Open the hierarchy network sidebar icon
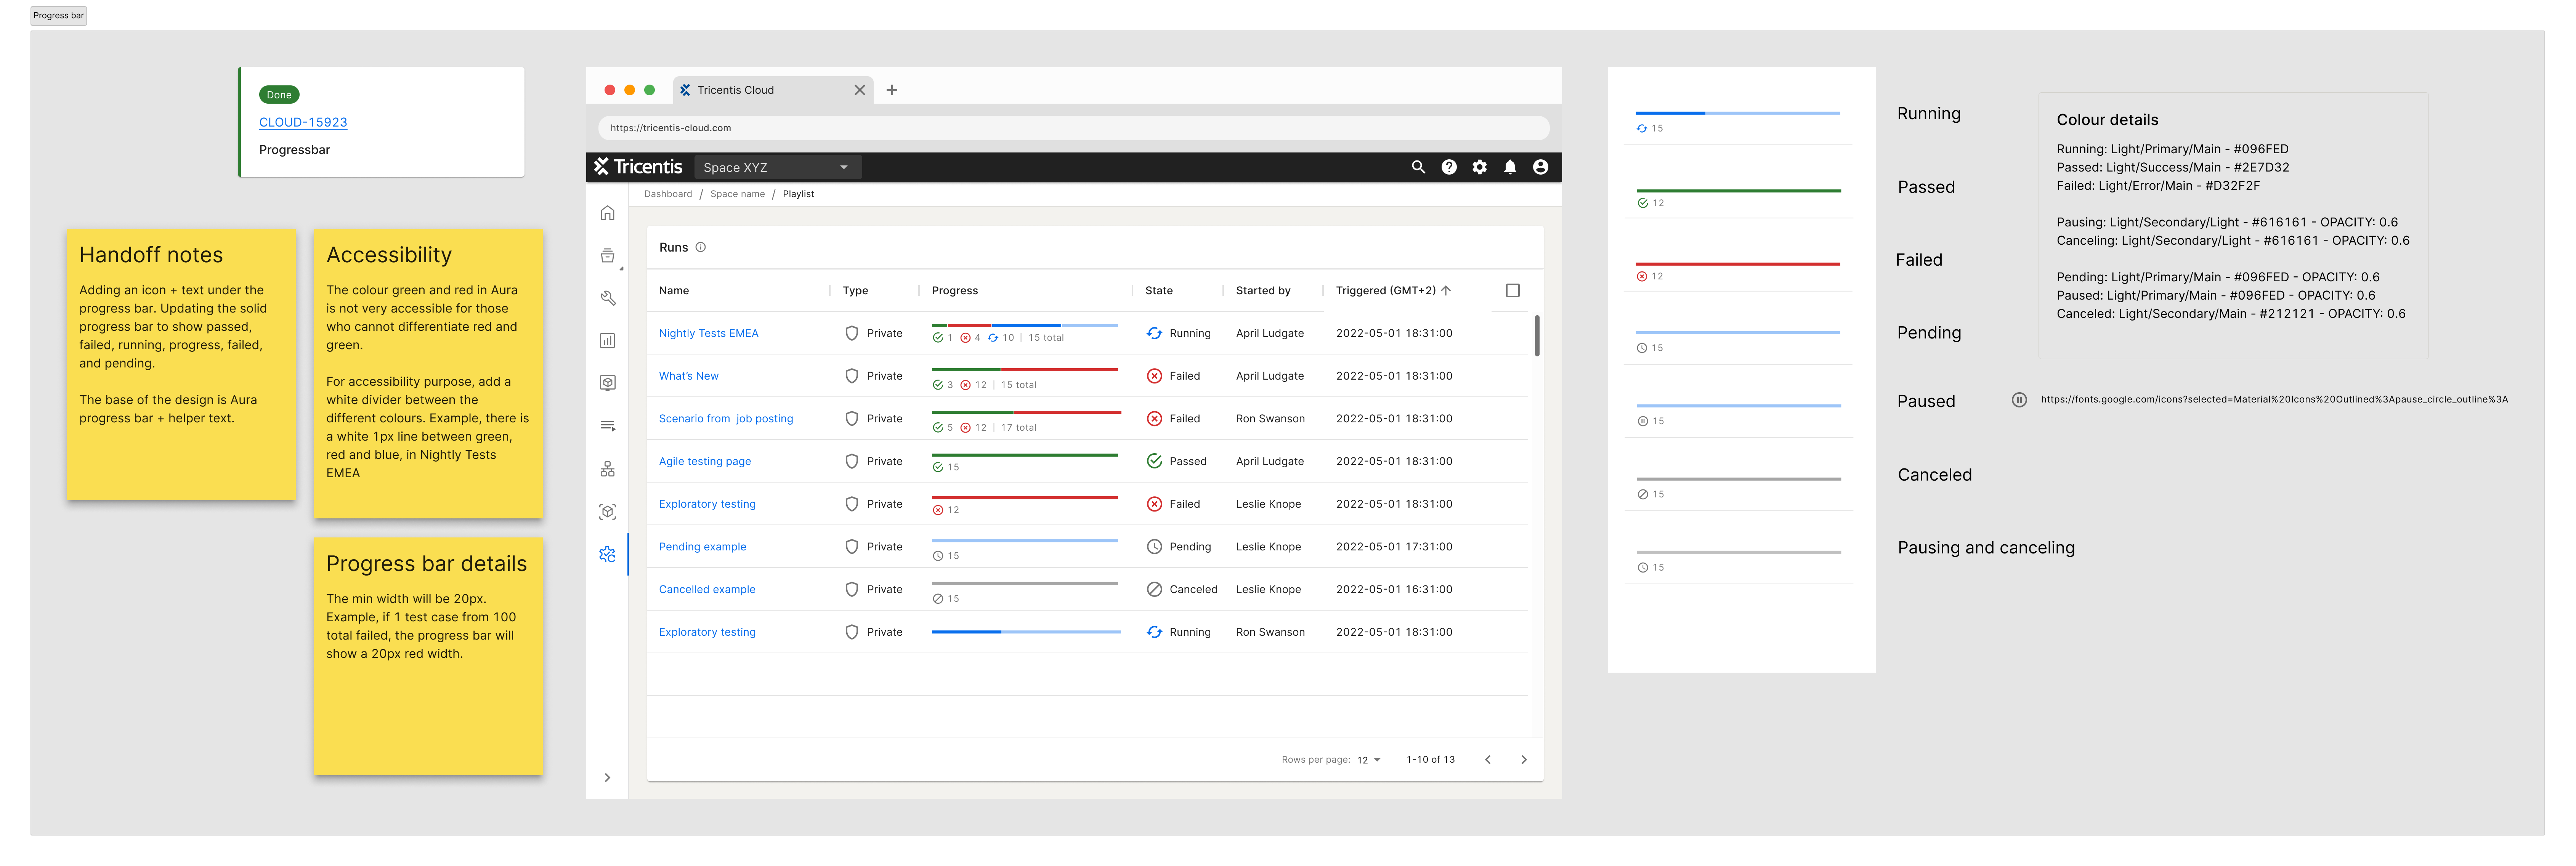 (607, 469)
